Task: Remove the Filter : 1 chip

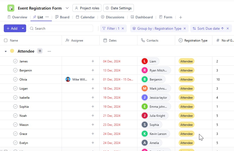Action: pyautogui.click(x=123, y=28)
